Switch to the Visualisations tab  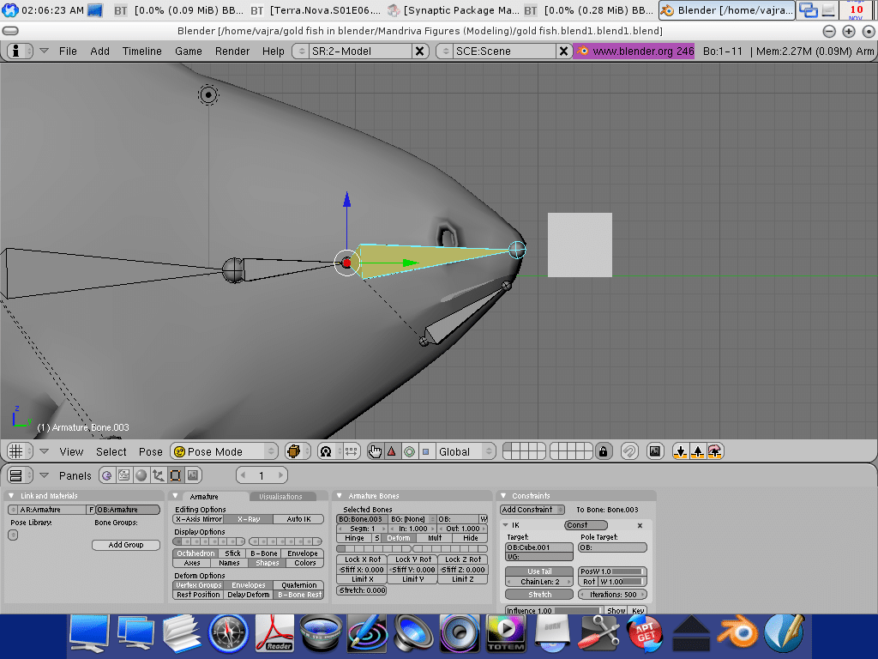281,496
